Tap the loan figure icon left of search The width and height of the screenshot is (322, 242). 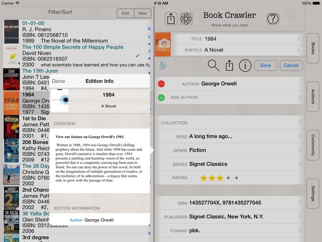(x=163, y=66)
